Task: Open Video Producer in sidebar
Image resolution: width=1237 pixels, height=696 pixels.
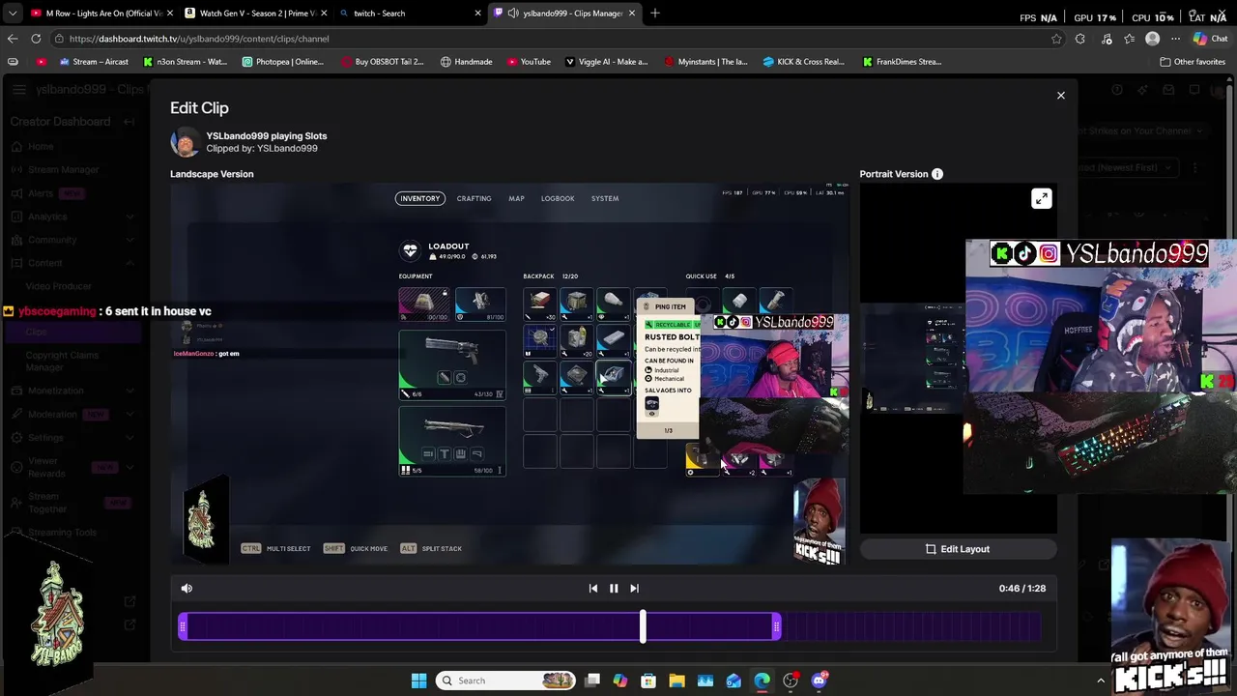Action: click(58, 286)
